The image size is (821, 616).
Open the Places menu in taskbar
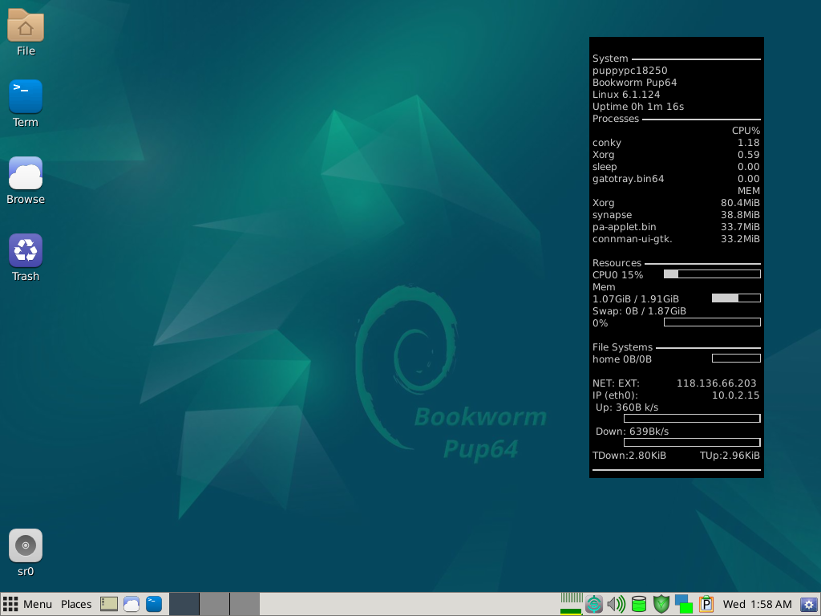click(76, 604)
